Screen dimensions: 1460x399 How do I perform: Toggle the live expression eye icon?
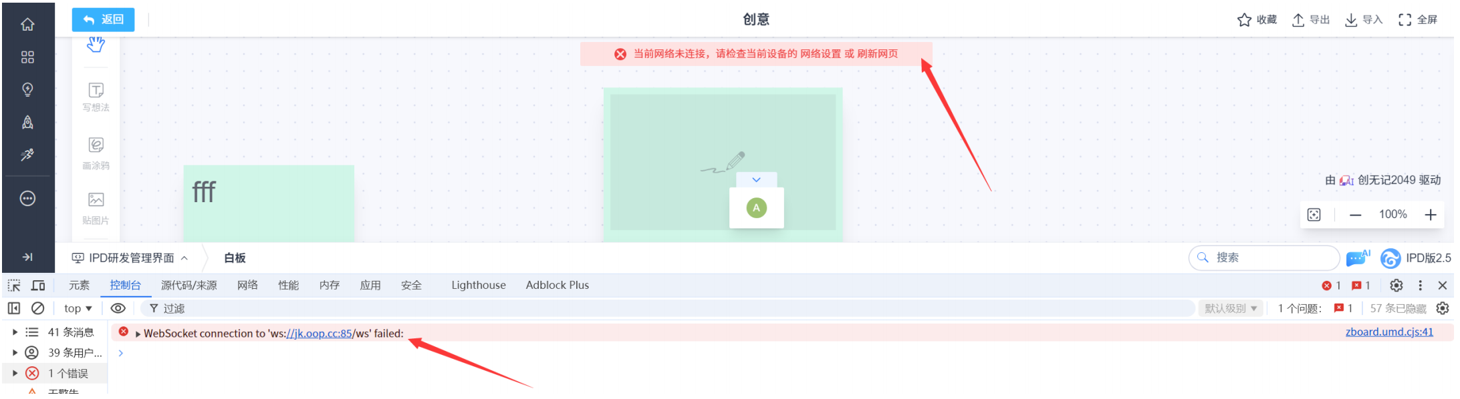click(x=118, y=308)
